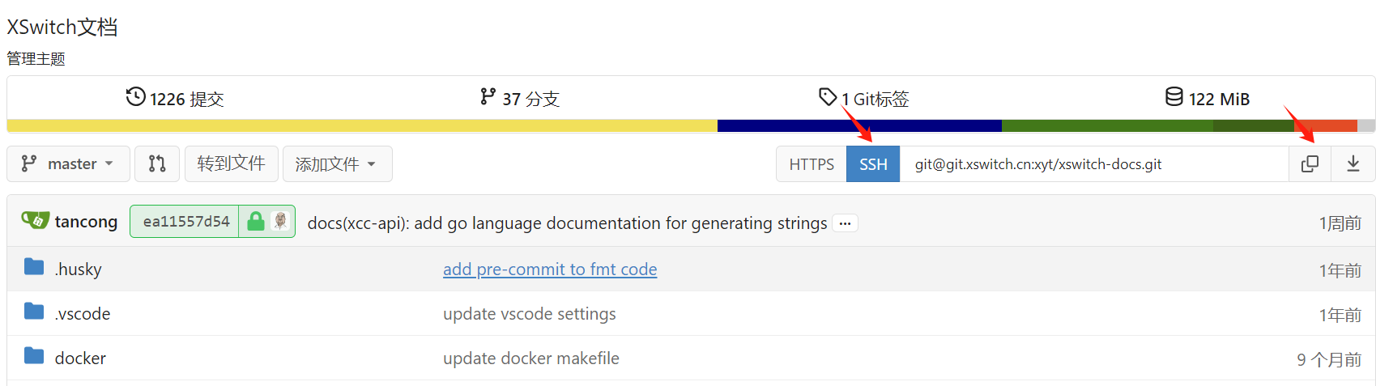This screenshot has height=386, width=1376.
Task: Click the signed commit lock icon
Action: [x=256, y=222]
